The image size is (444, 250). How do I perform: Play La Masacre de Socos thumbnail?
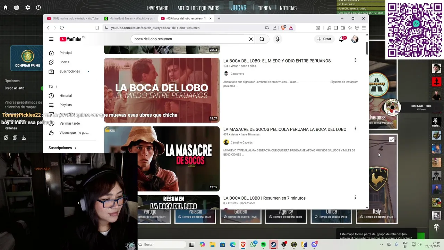(162, 159)
